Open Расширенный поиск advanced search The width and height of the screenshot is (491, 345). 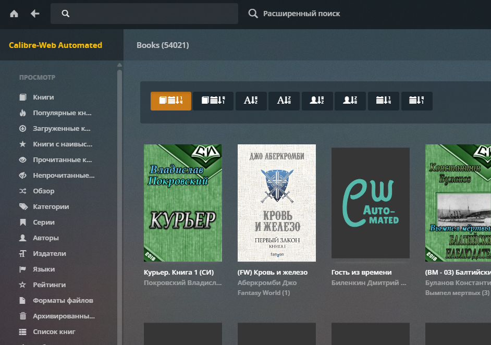[294, 14]
